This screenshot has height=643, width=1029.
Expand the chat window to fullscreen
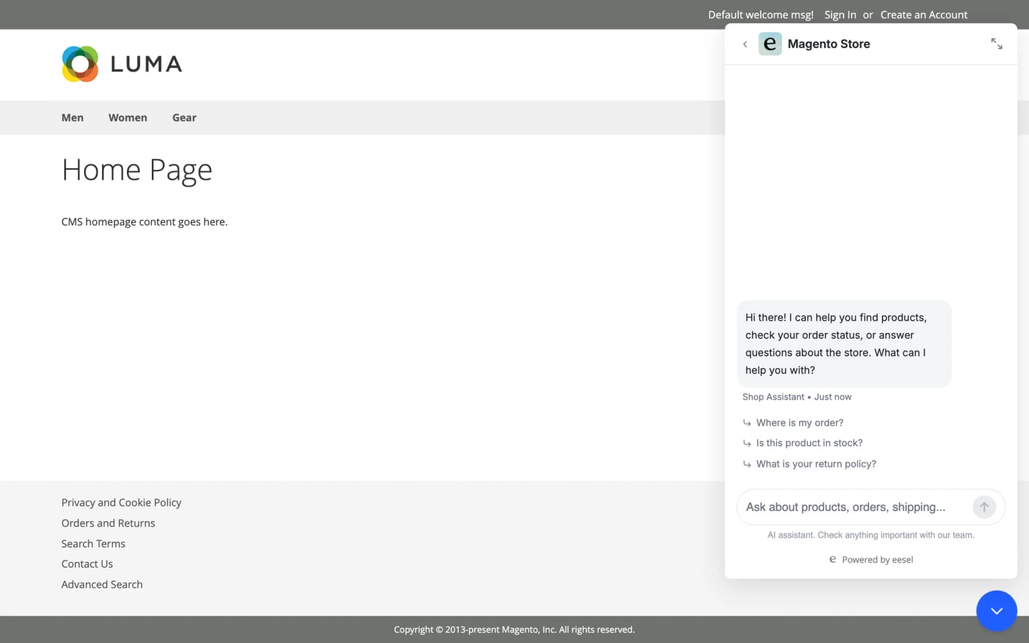coord(997,43)
